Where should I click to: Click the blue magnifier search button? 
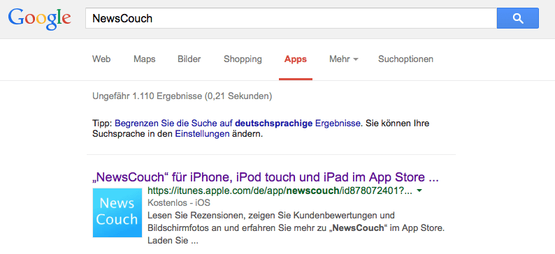[x=518, y=18]
